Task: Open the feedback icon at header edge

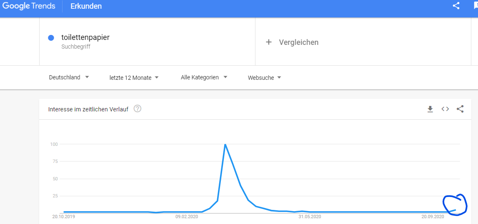Action: click(x=475, y=6)
